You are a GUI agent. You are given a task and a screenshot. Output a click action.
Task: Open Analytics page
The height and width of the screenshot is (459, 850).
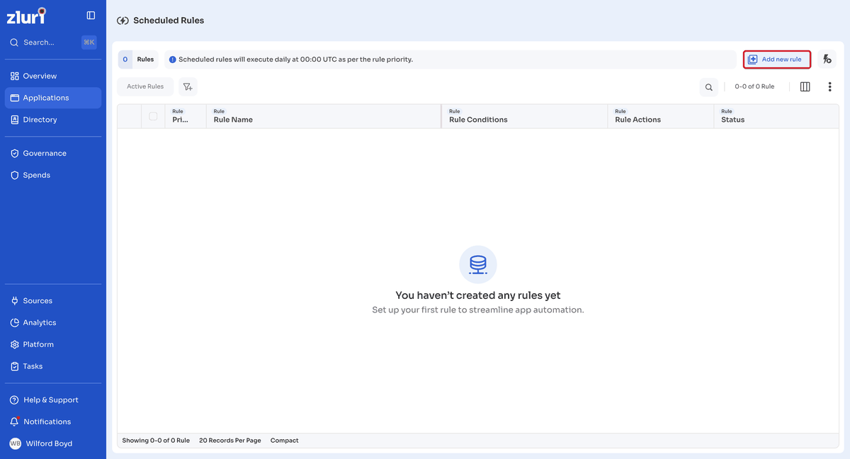pyautogui.click(x=53, y=322)
